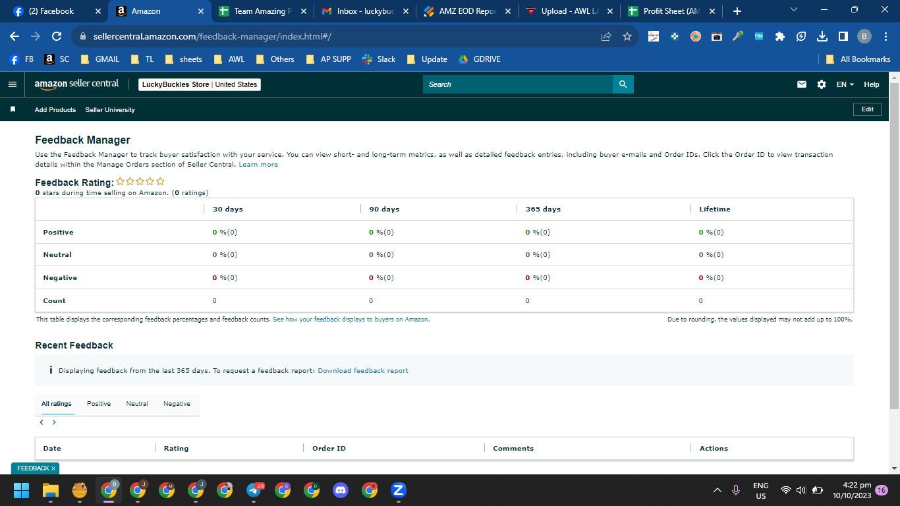Show hidden system tray icons
The height and width of the screenshot is (506, 900).
(x=717, y=491)
